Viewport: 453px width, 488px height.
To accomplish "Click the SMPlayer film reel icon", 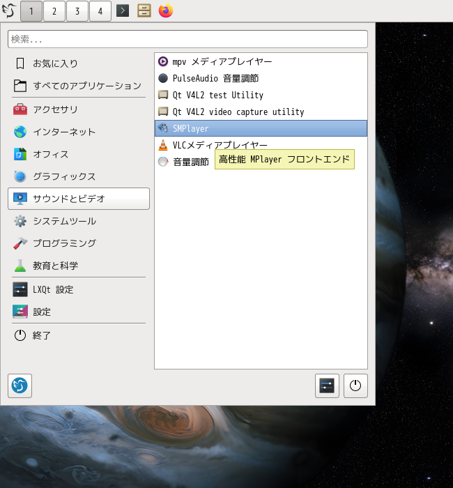I will click(x=163, y=128).
